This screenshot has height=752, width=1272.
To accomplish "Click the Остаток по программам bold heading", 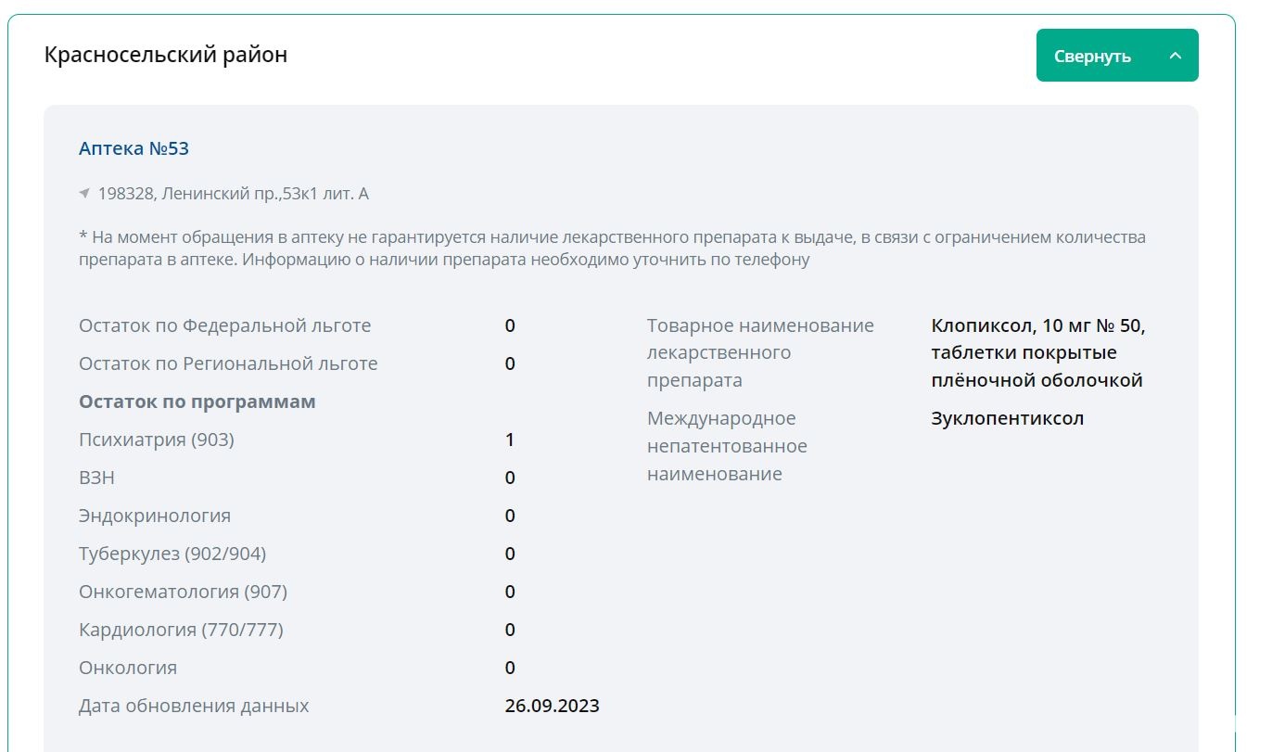I will (x=197, y=401).
